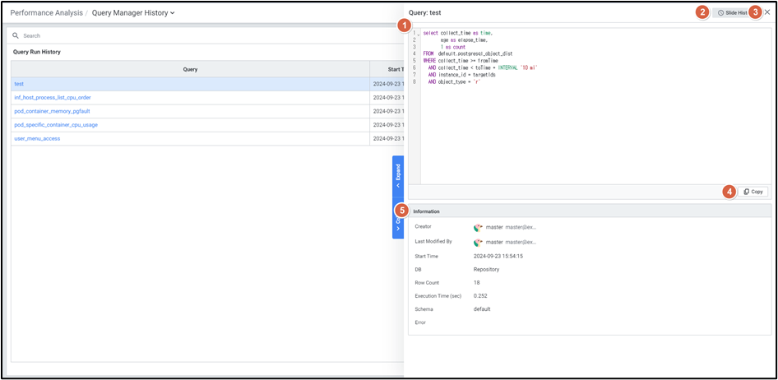Click the Creator master avatar icon
The height and width of the screenshot is (380, 778).
478,227
